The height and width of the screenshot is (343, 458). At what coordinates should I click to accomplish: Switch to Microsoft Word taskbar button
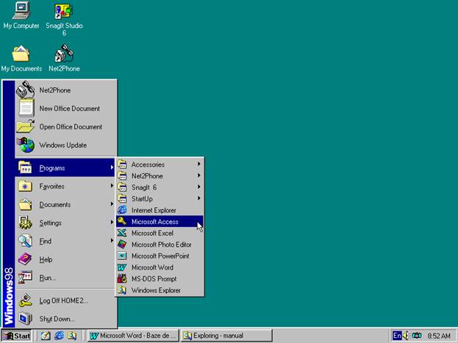click(x=132, y=336)
